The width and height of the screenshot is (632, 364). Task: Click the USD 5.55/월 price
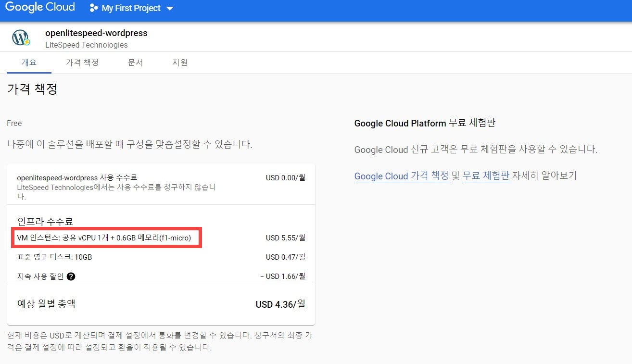285,238
